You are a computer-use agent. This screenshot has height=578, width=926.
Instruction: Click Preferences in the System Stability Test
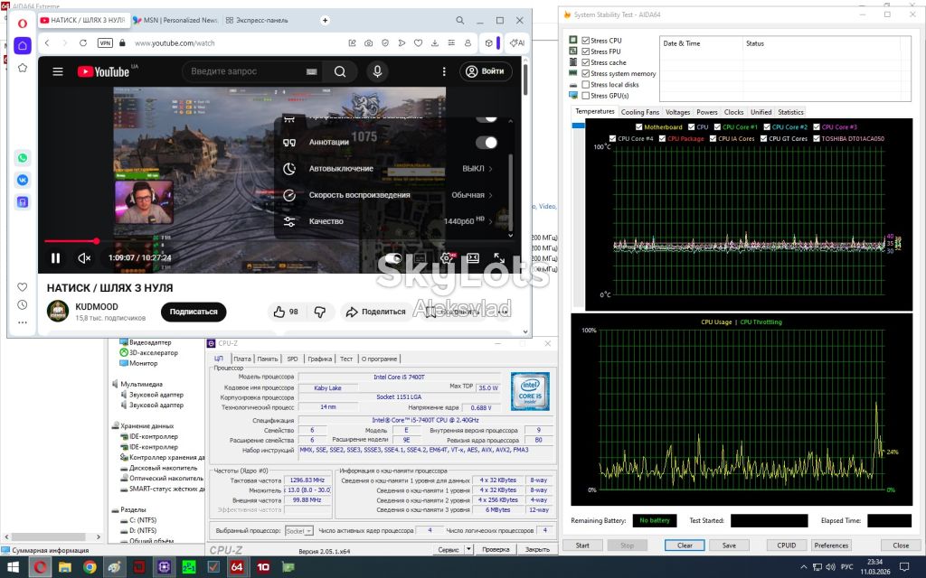[831, 545]
